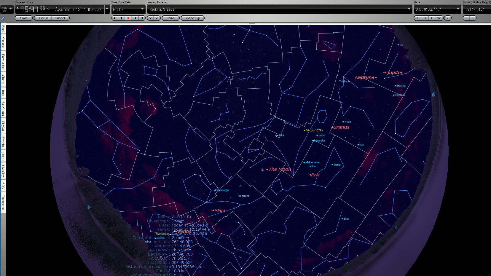The height and width of the screenshot is (276, 491).
Task: Click the Kerkira, Greece location field
Action: tap(277, 9)
